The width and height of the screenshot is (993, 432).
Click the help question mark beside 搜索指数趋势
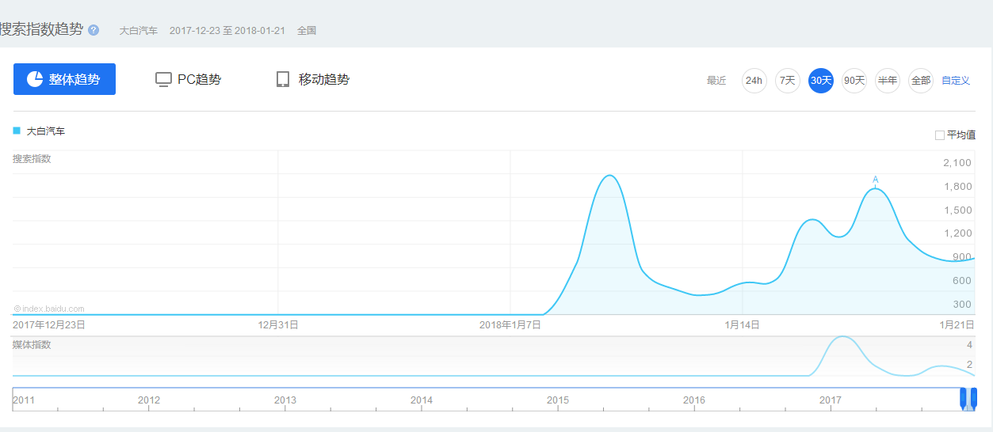94,30
